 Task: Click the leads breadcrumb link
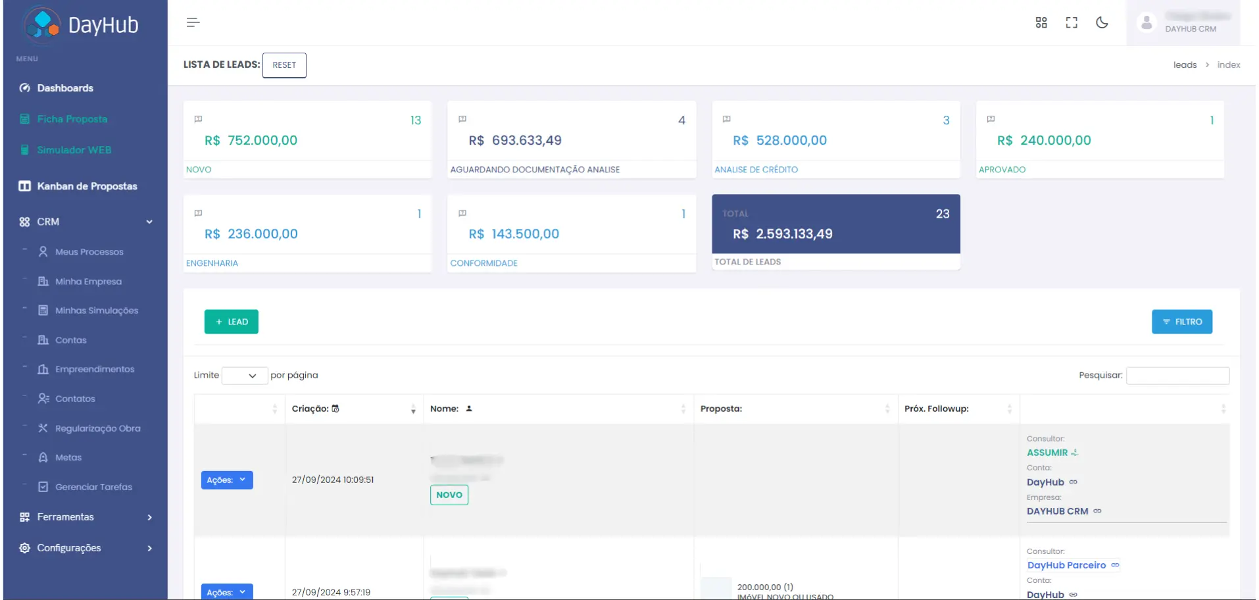[x=1185, y=65]
